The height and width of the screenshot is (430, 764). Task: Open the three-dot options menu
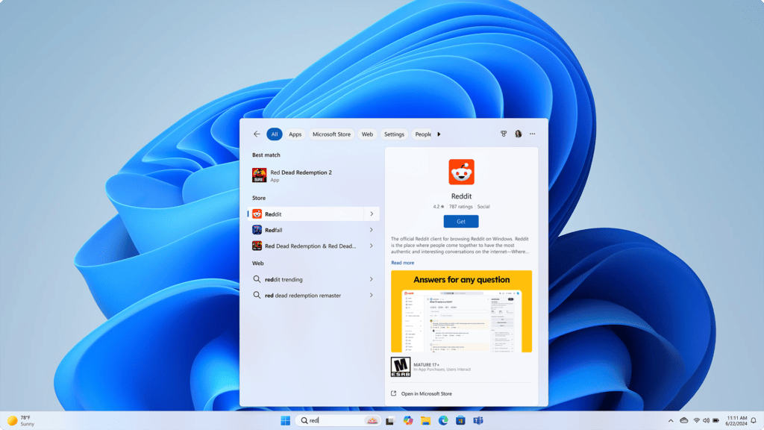(x=532, y=134)
